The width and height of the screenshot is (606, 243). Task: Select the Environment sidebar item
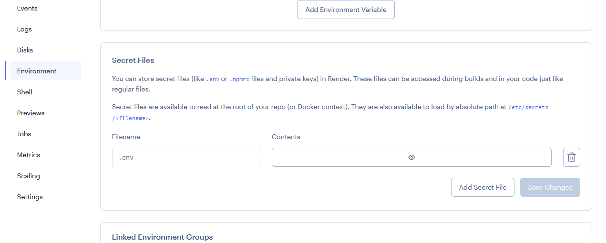(x=37, y=71)
